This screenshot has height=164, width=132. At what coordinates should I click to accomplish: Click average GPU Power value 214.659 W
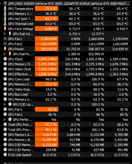click(x=120, y=49)
